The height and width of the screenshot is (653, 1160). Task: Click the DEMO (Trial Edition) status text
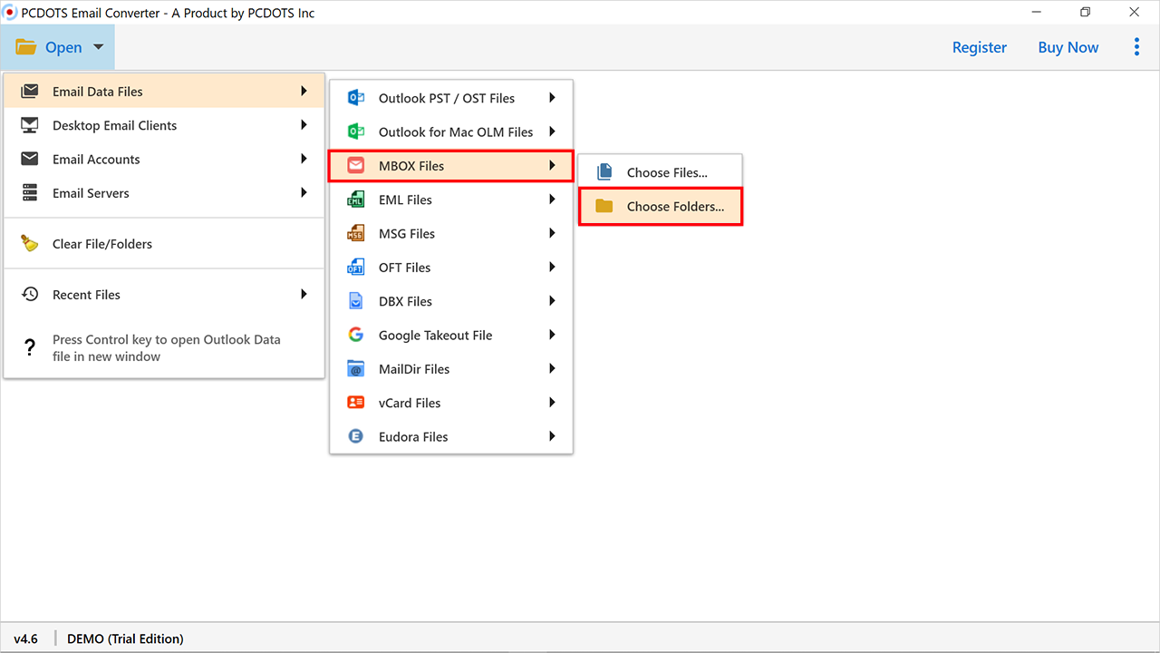125,638
